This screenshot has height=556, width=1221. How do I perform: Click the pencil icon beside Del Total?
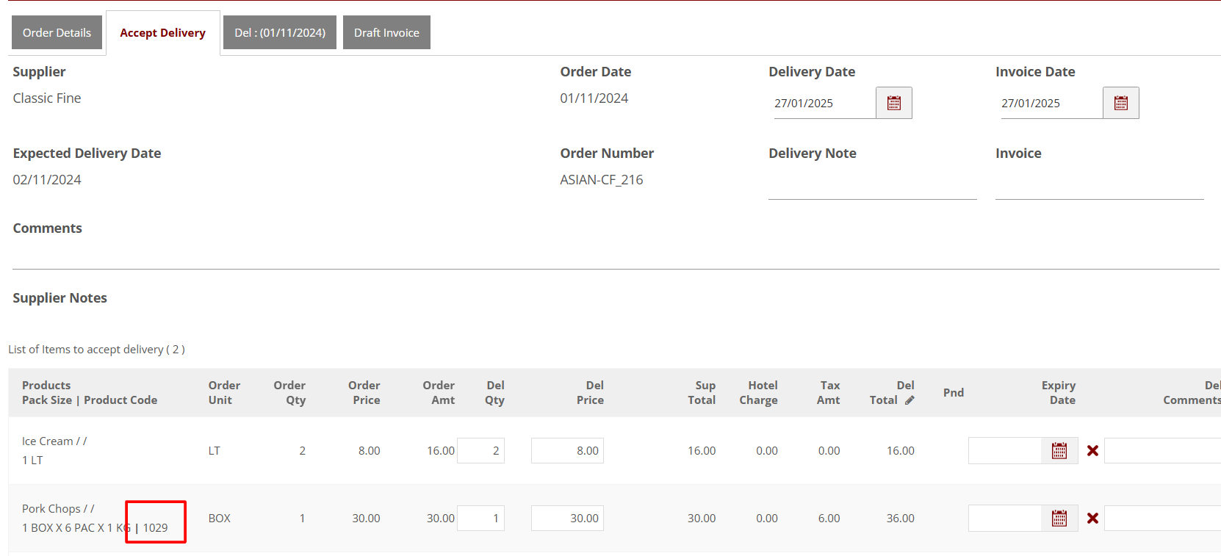[x=910, y=400]
